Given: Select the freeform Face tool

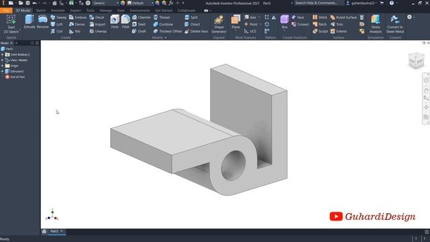Looking at the screenshot, I should 298,17.
